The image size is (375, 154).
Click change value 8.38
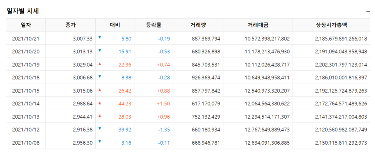126,78
